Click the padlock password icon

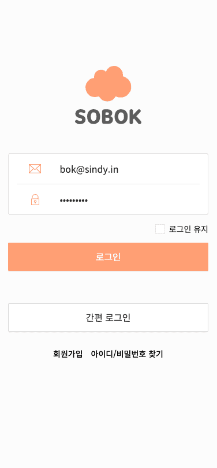click(x=35, y=200)
